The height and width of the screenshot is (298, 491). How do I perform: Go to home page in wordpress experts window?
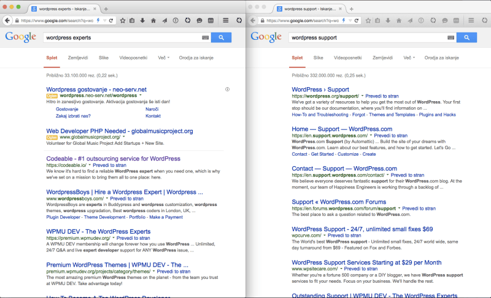(x=153, y=21)
